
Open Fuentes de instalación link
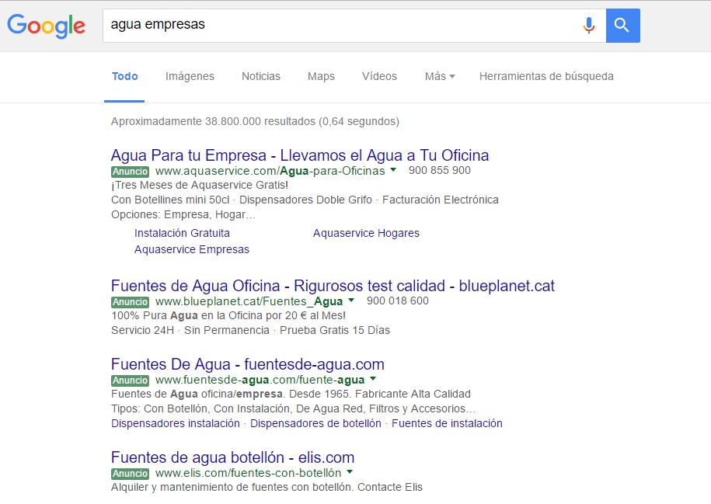tap(447, 423)
